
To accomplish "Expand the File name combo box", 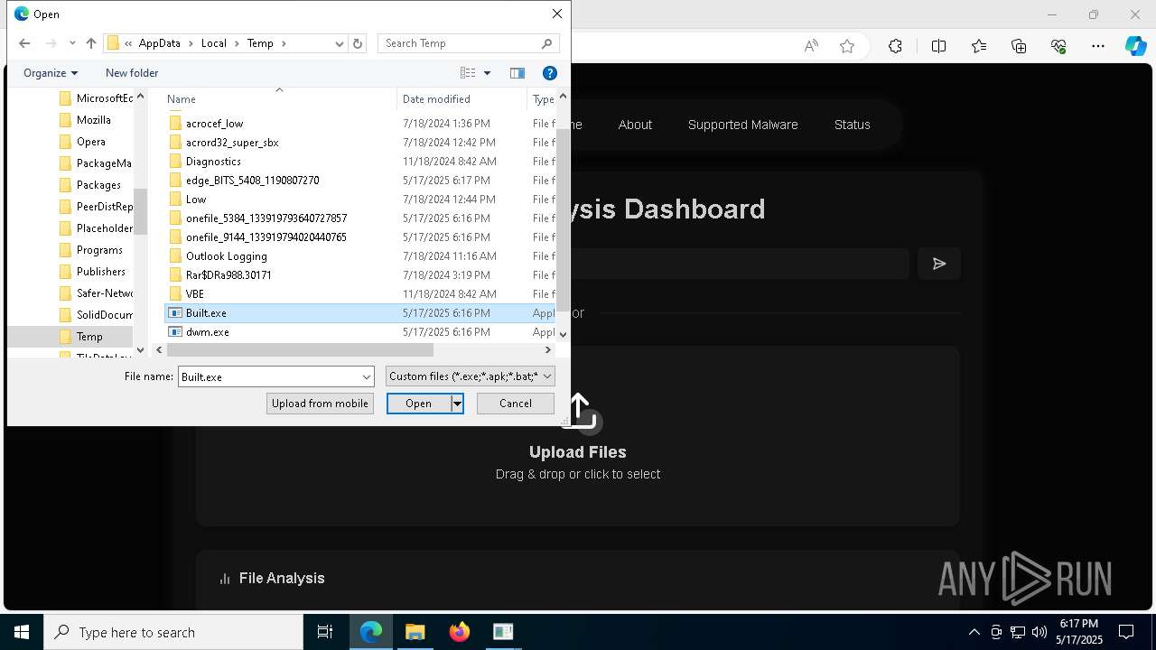I will 367,377.
